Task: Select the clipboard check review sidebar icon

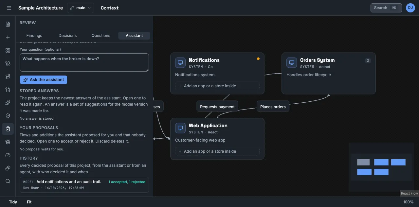Action: 8,129
